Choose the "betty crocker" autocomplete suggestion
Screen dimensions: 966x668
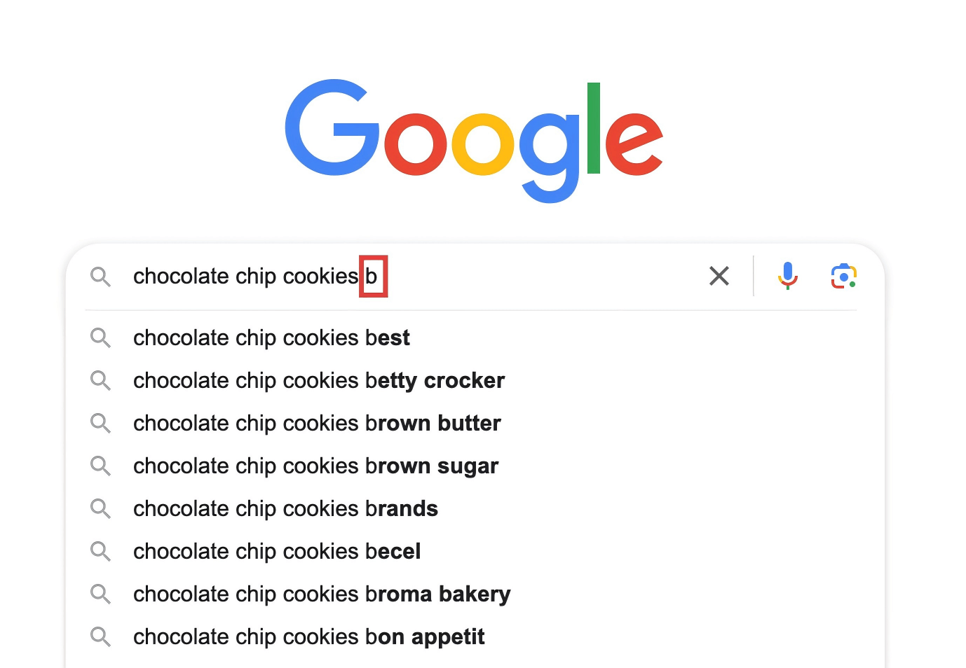pos(319,381)
